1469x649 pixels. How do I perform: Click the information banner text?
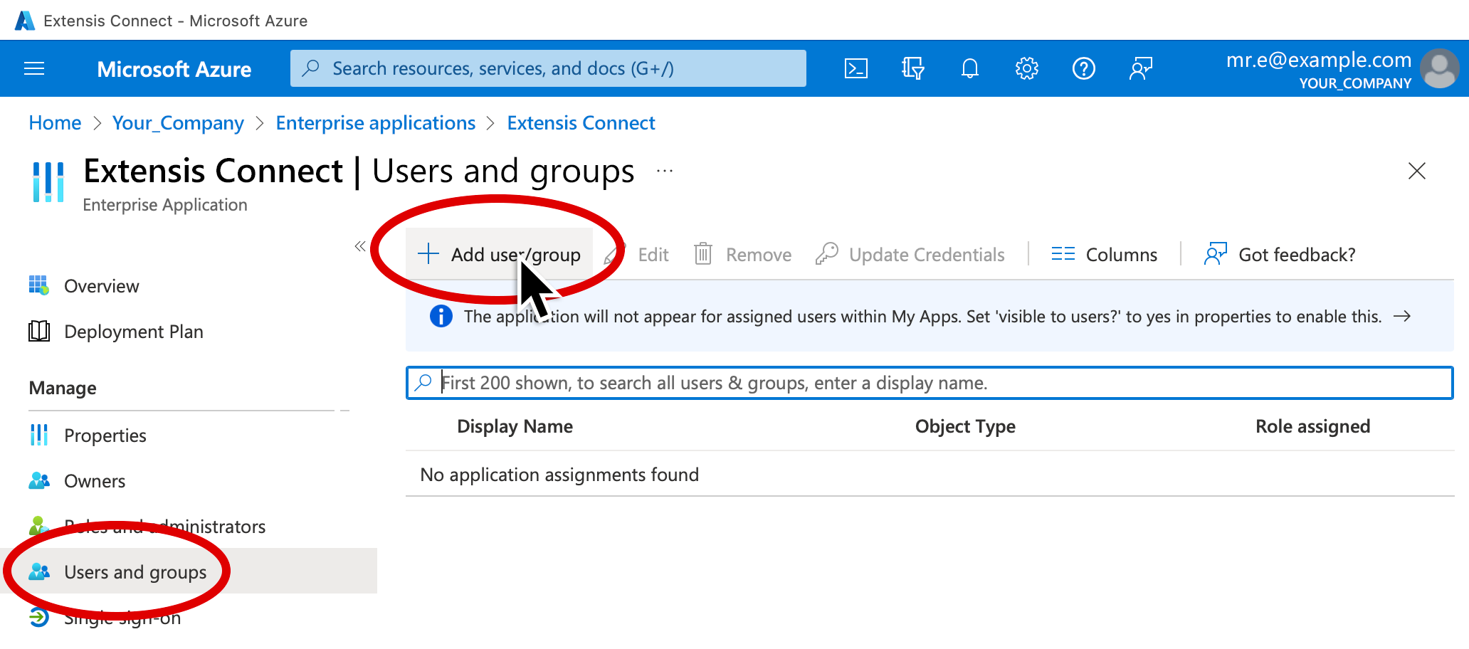pos(922,316)
